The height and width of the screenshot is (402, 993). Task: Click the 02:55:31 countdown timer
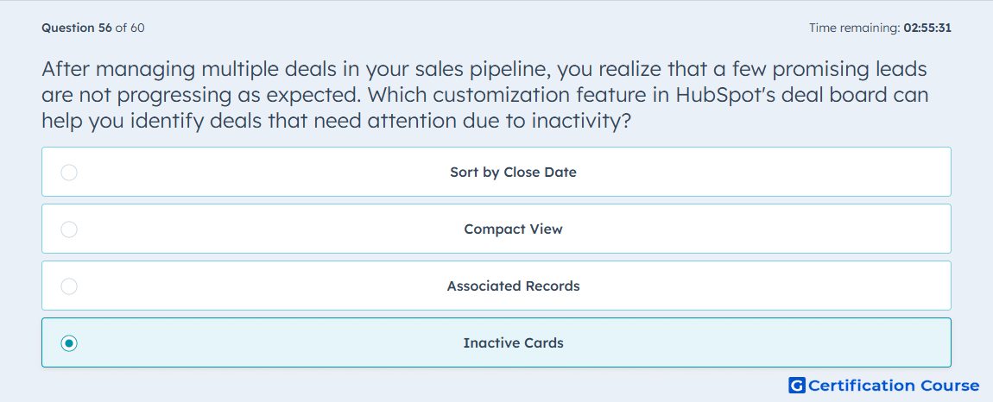927,28
